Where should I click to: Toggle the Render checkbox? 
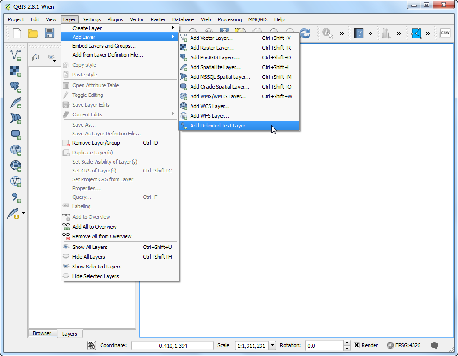click(x=356, y=345)
